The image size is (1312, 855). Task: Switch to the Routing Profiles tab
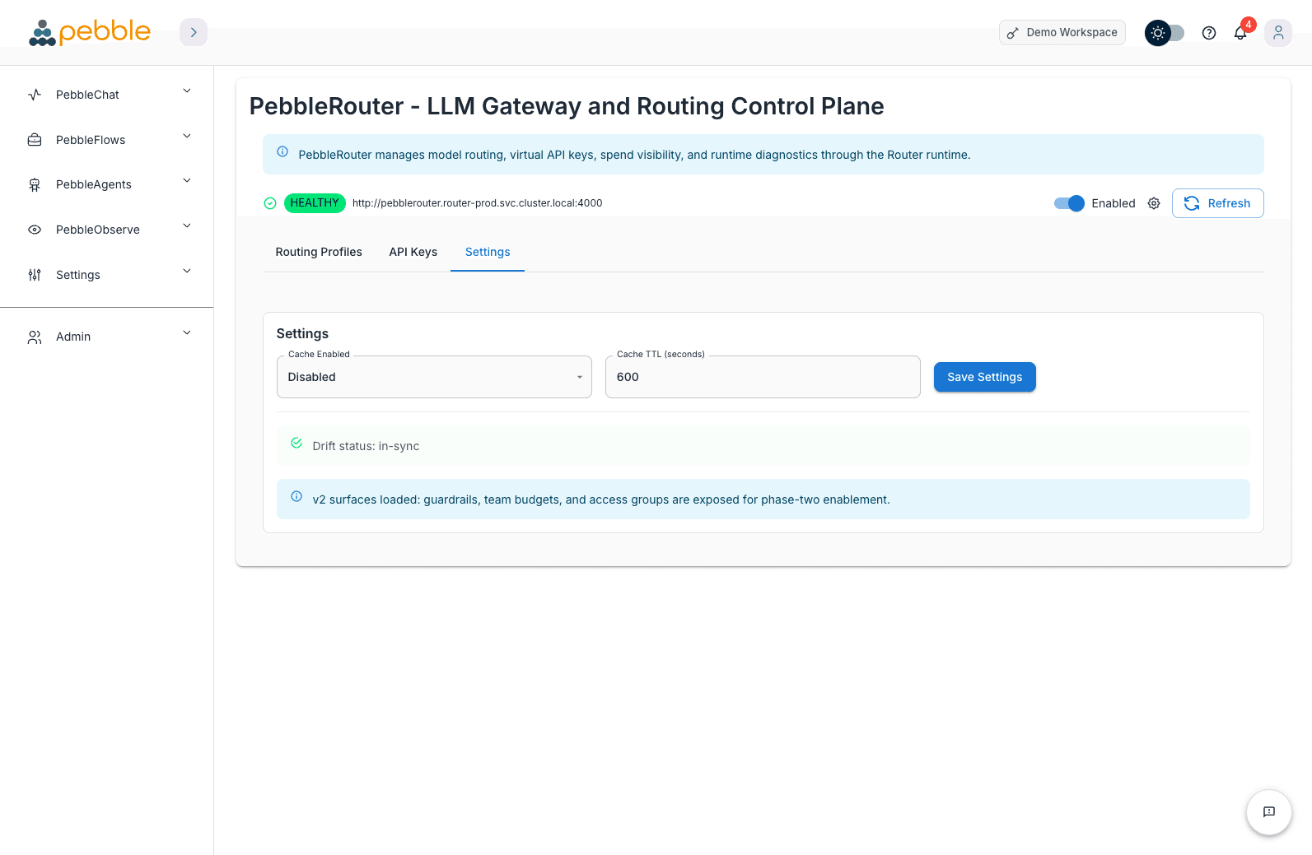(319, 252)
